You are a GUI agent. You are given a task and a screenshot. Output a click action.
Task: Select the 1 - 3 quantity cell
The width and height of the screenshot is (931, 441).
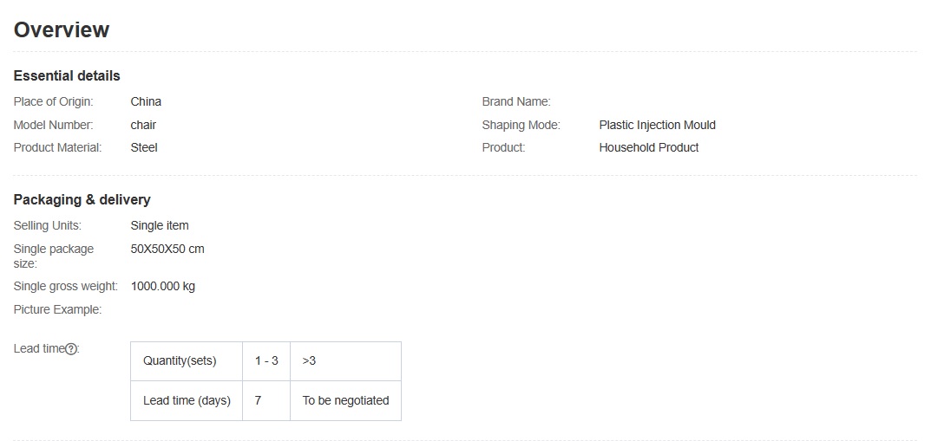click(266, 360)
